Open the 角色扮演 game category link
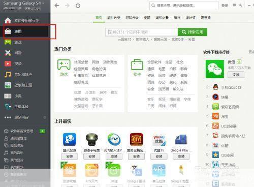The height and width of the screenshot is (187, 254). pos(99,69)
